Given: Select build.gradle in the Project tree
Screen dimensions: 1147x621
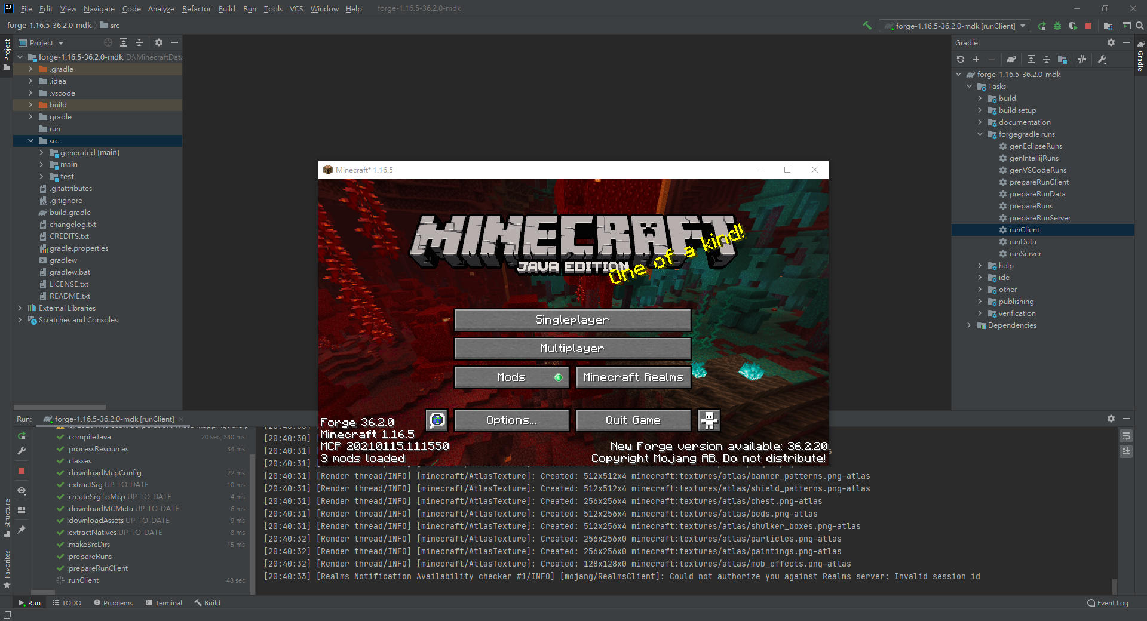Looking at the screenshot, I should pyautogui.click(x=70, y=213).
